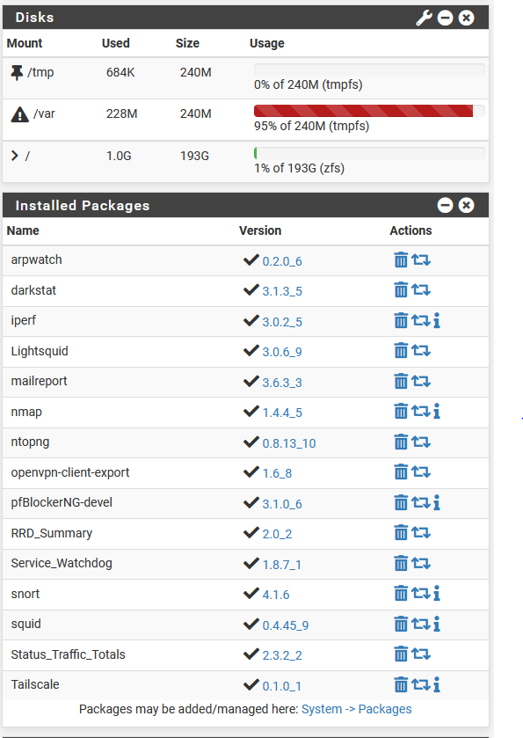Click the root / 1% usage bar
Screen dimensions: 523x738
pyautogui.click(x=369, y=153)
